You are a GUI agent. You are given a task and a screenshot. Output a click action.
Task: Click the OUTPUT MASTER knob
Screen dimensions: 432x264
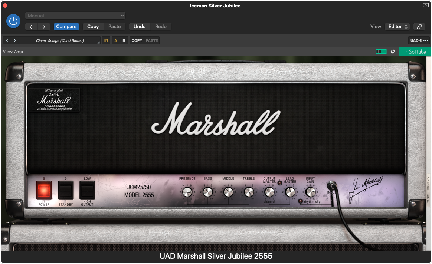coord(269,192)
